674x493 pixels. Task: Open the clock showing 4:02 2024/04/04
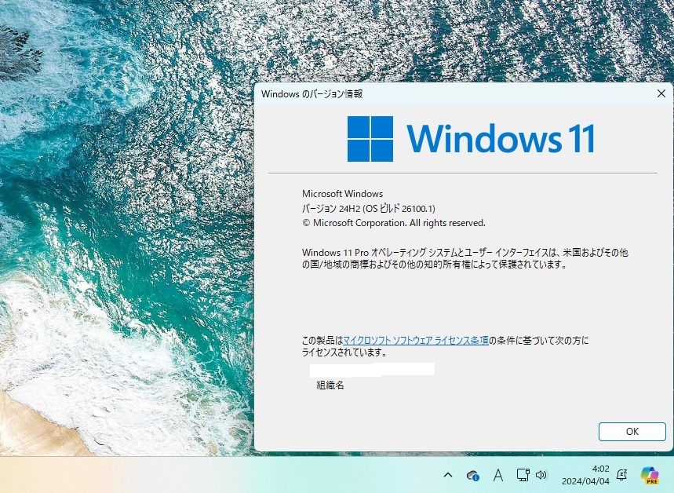[585, 475]
